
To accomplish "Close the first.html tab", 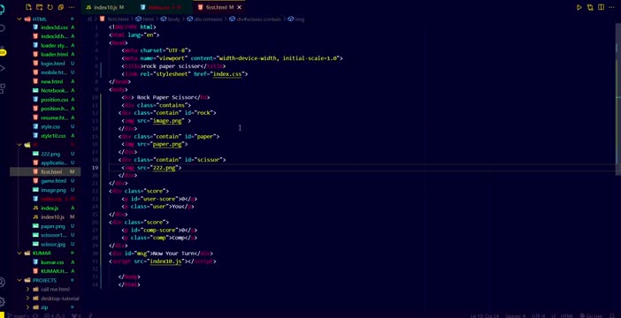I will (x=239, y=7).
